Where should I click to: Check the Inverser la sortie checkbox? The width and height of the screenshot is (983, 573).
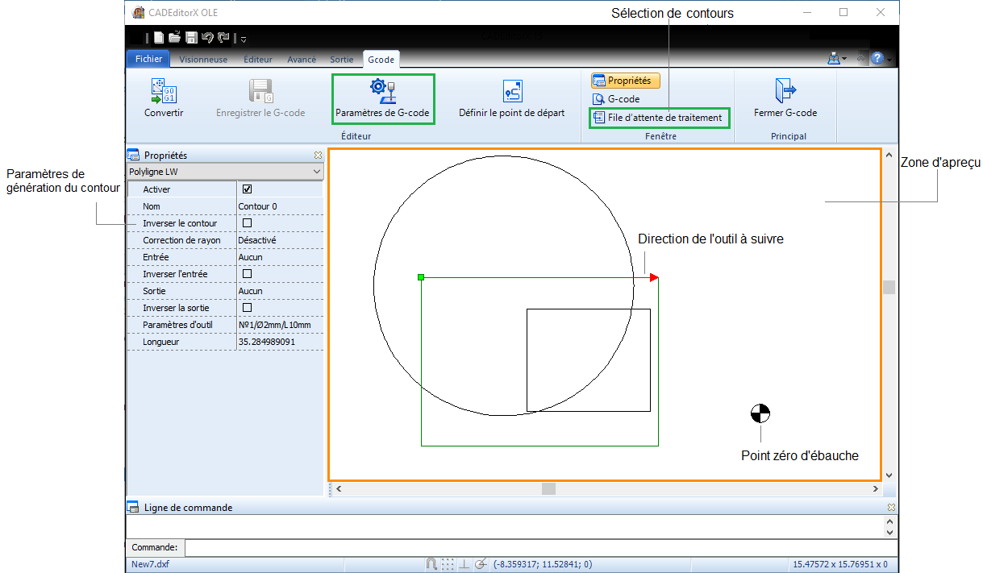(248, 308)
